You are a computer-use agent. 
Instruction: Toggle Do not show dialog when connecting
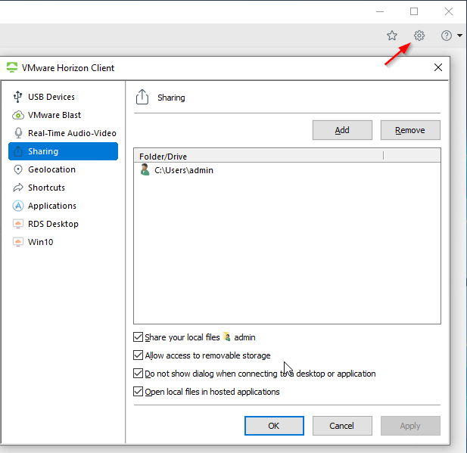click(x=138, y=374)
